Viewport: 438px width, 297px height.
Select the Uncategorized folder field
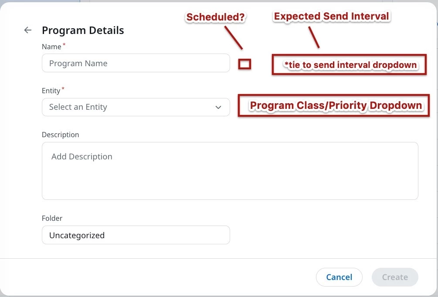[136, 235]
